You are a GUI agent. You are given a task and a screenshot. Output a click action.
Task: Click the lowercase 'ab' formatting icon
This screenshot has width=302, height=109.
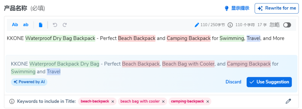[x=26, y=25]
